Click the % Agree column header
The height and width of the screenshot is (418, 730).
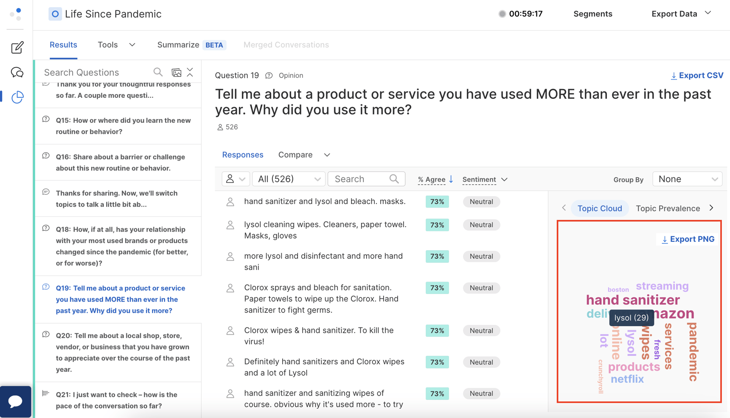point(431,180)
